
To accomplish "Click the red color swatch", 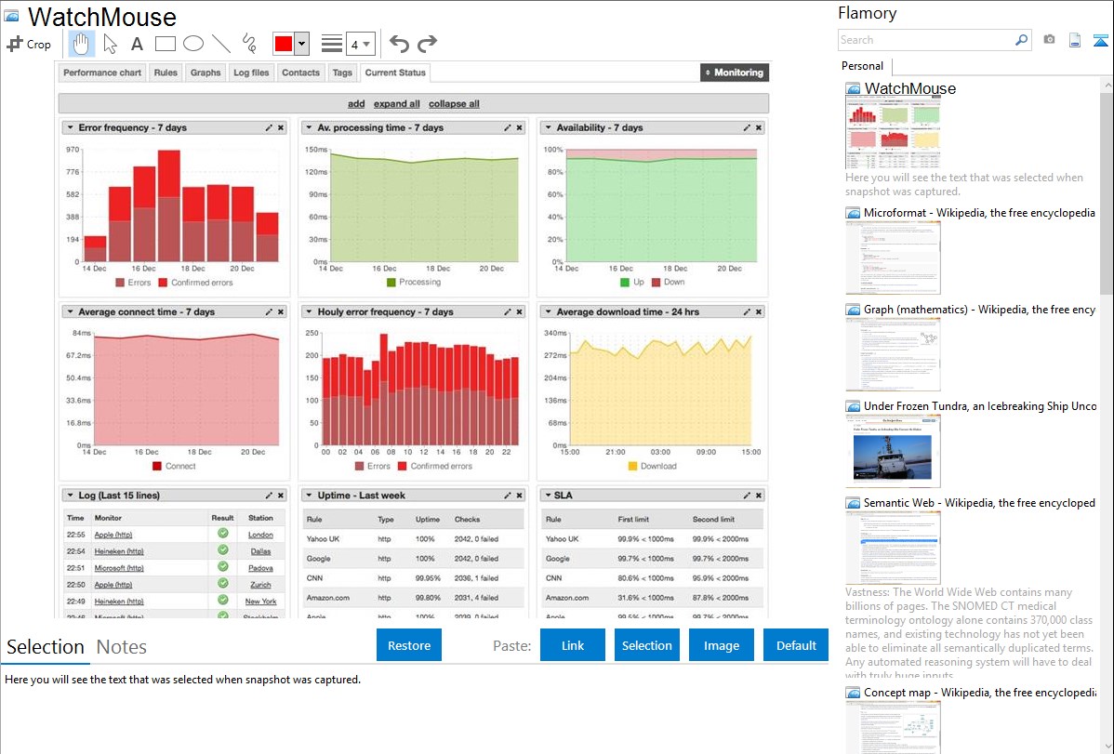I will pos(284,44).
